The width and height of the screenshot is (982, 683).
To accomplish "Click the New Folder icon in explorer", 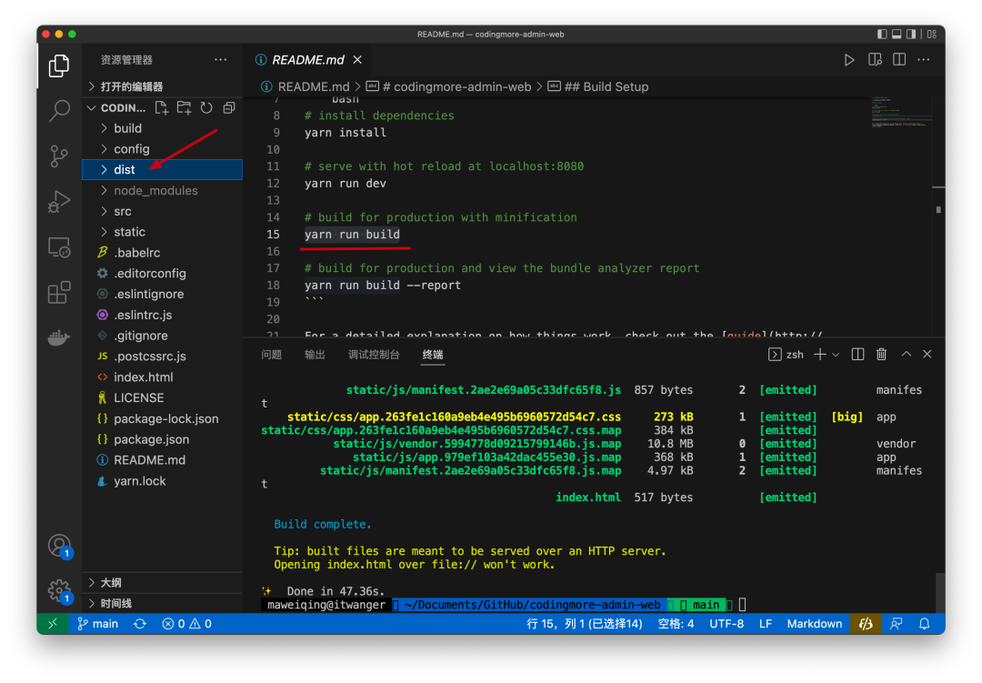I will point(184,108).
